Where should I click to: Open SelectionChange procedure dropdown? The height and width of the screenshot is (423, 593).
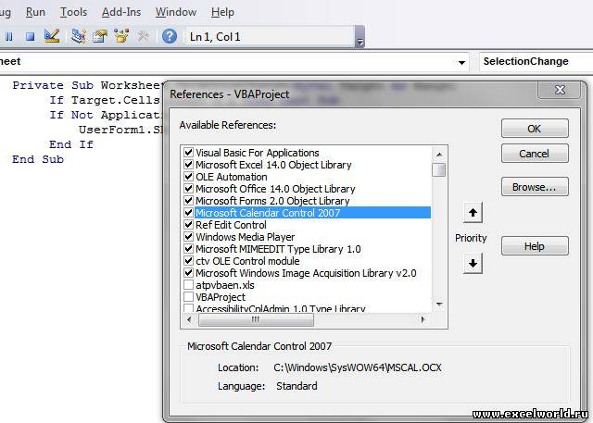[536, 62]
